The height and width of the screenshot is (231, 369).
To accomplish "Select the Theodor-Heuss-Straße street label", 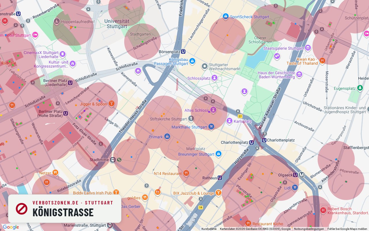I will (133, 117).
